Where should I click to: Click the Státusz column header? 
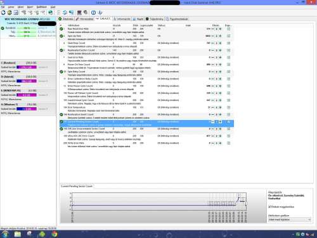click(161, 25)
